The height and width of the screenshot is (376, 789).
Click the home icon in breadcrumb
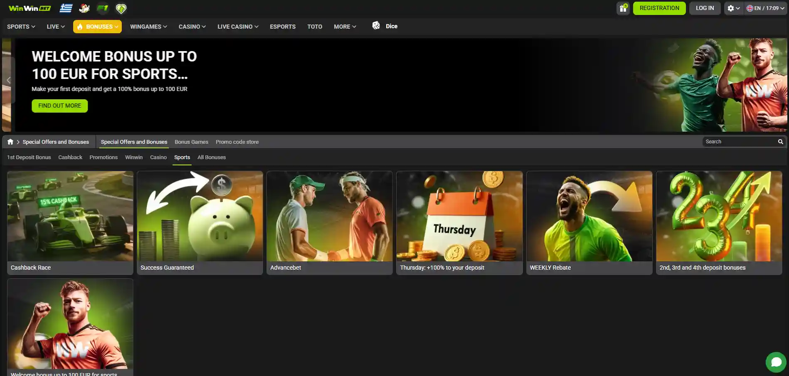[x=10, y=142]
